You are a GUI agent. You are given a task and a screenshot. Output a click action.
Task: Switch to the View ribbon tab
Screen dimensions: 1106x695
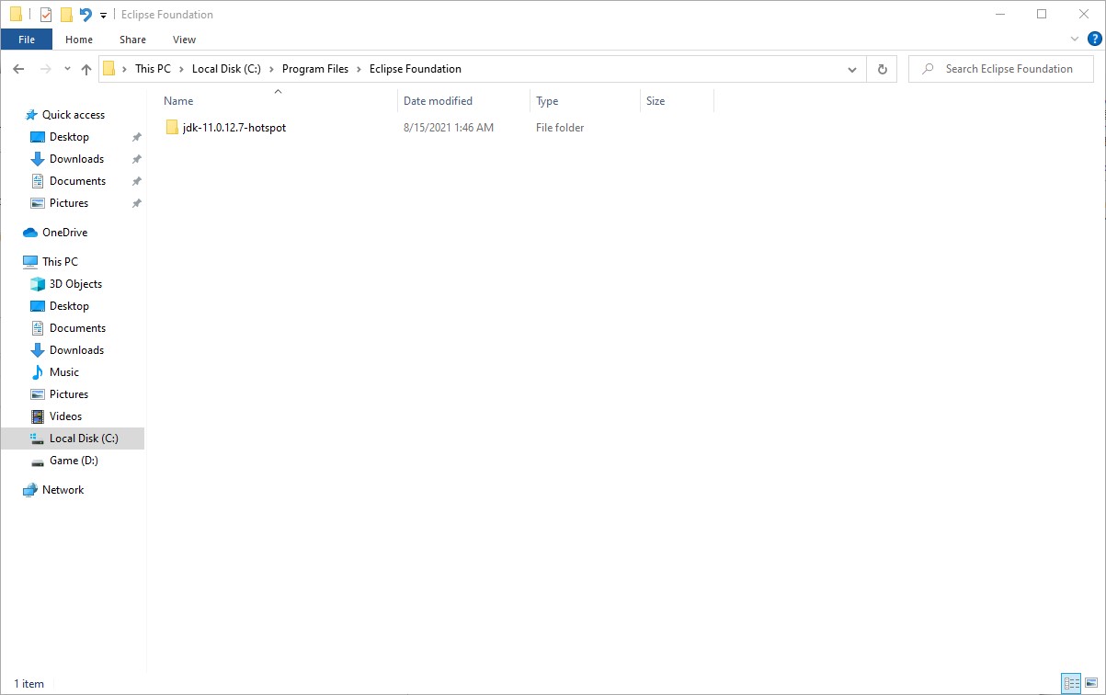point(184,40)
